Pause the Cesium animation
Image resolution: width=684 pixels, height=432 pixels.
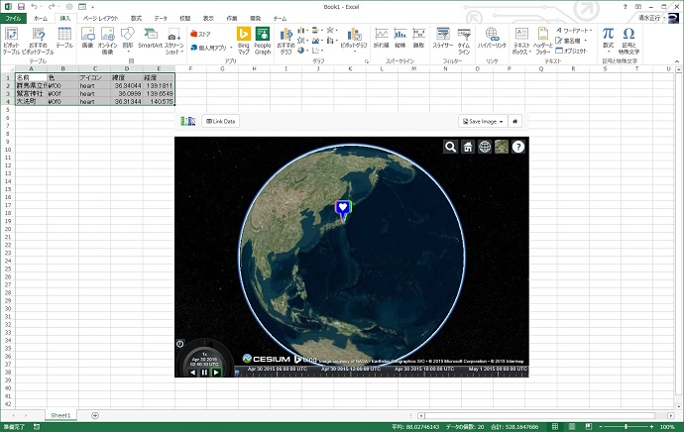(204, 372)
